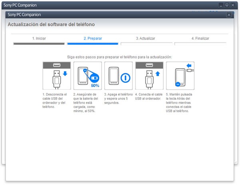
Task: Click text '5. Mantén pulsada la tecla Atrás'
Action: tap(179, 103)
